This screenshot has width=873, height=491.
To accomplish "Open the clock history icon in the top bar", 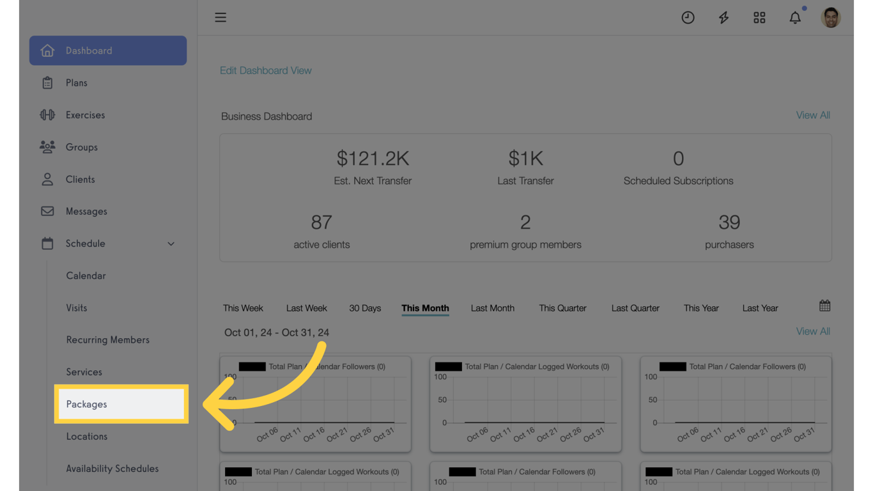I will [x=688, y=18].
